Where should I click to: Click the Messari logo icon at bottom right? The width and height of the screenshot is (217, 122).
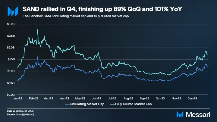pyautogui.click(x=180, y=114)
